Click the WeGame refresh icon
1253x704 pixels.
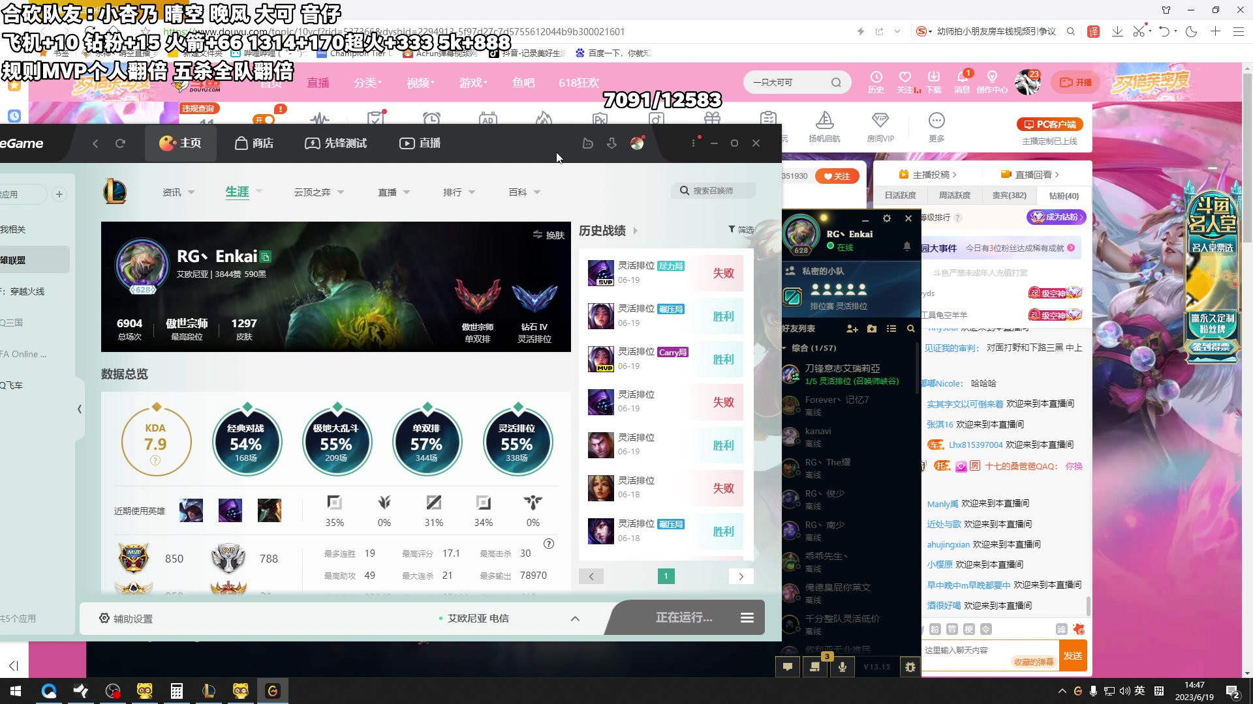(x=120, y=143)
